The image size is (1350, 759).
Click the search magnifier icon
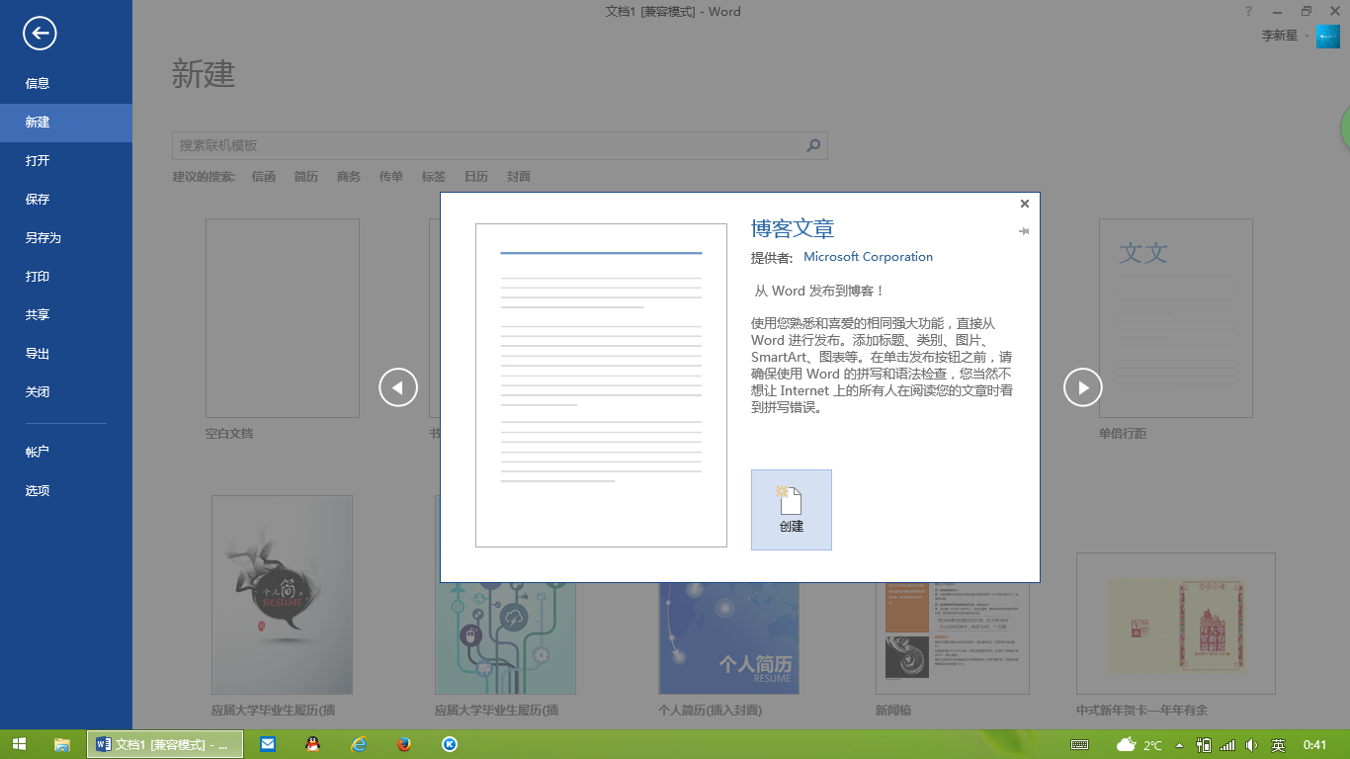point(813,145)
